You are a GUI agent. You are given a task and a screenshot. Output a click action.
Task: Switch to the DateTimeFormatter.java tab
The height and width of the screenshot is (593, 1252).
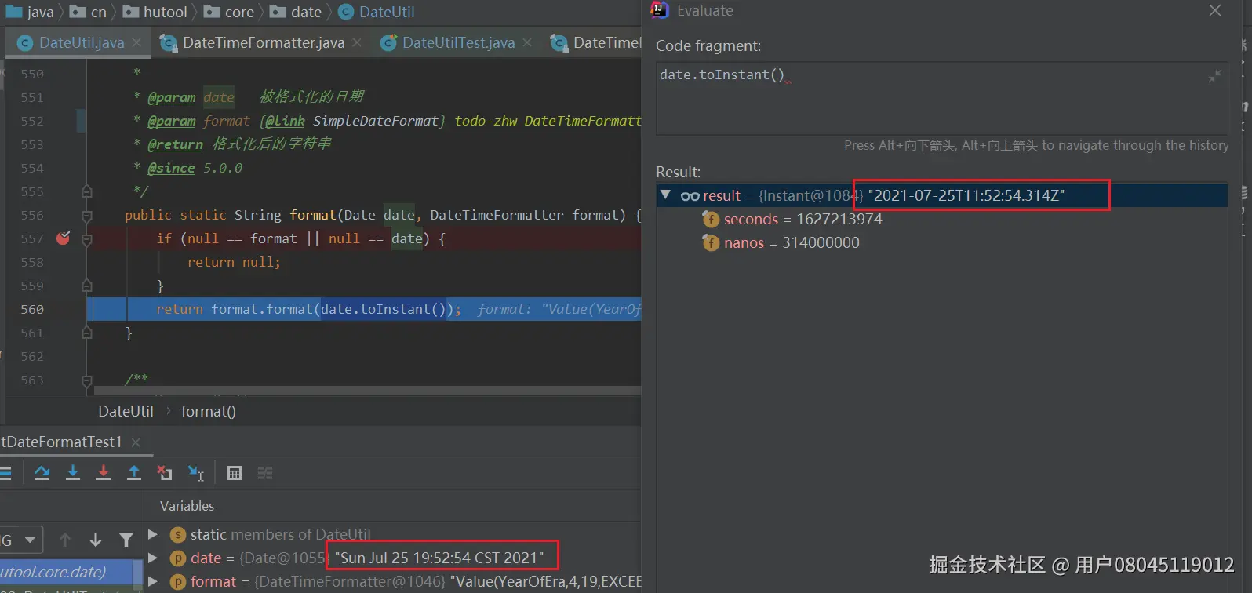coord(264,42)
